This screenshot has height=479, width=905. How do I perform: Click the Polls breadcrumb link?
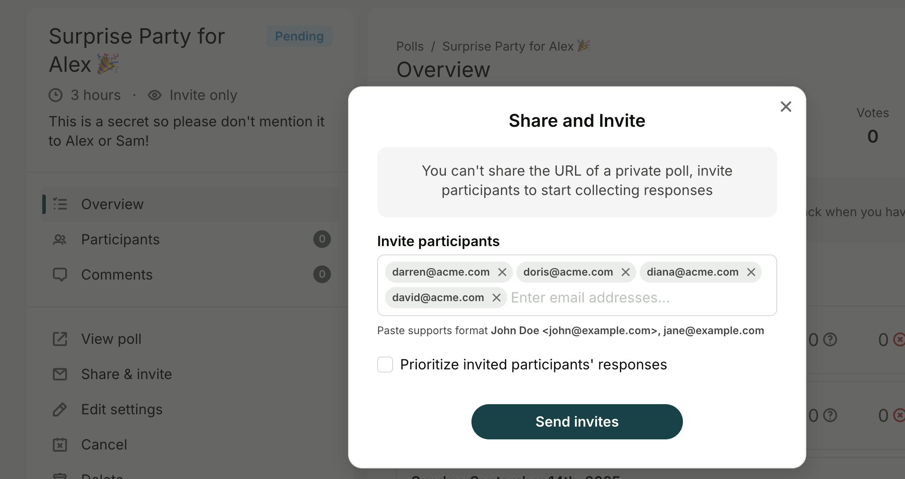(410, 46)
